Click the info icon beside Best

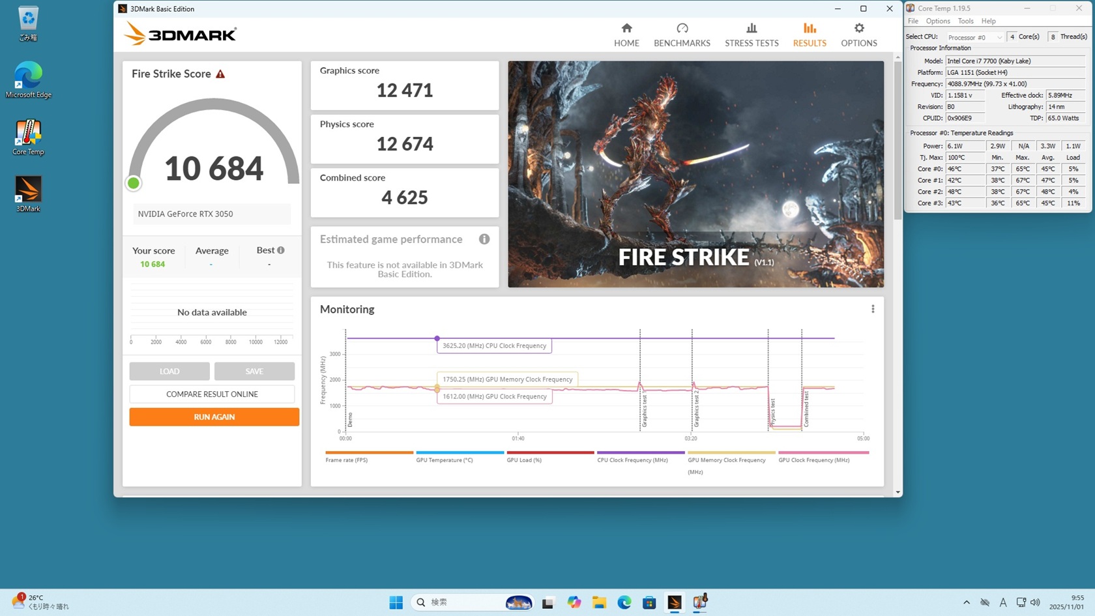point(281,250)
